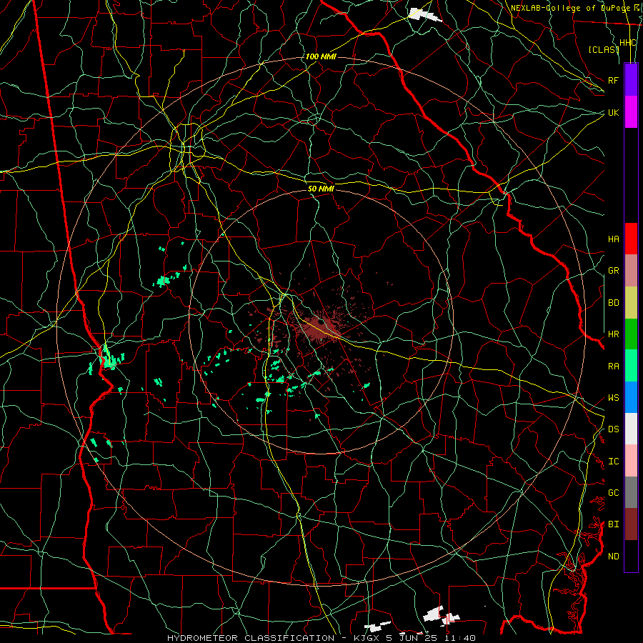The width and height of the screenshot is (643, 643).
Task: Click the DS legend label
Action: coord(613,429)
